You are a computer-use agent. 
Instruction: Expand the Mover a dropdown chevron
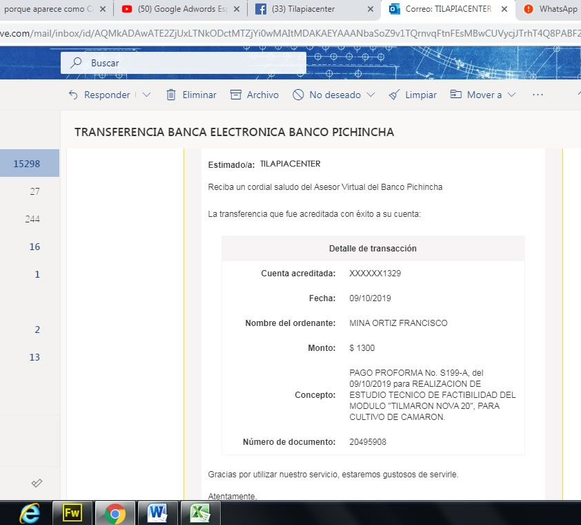coord(512,95)
